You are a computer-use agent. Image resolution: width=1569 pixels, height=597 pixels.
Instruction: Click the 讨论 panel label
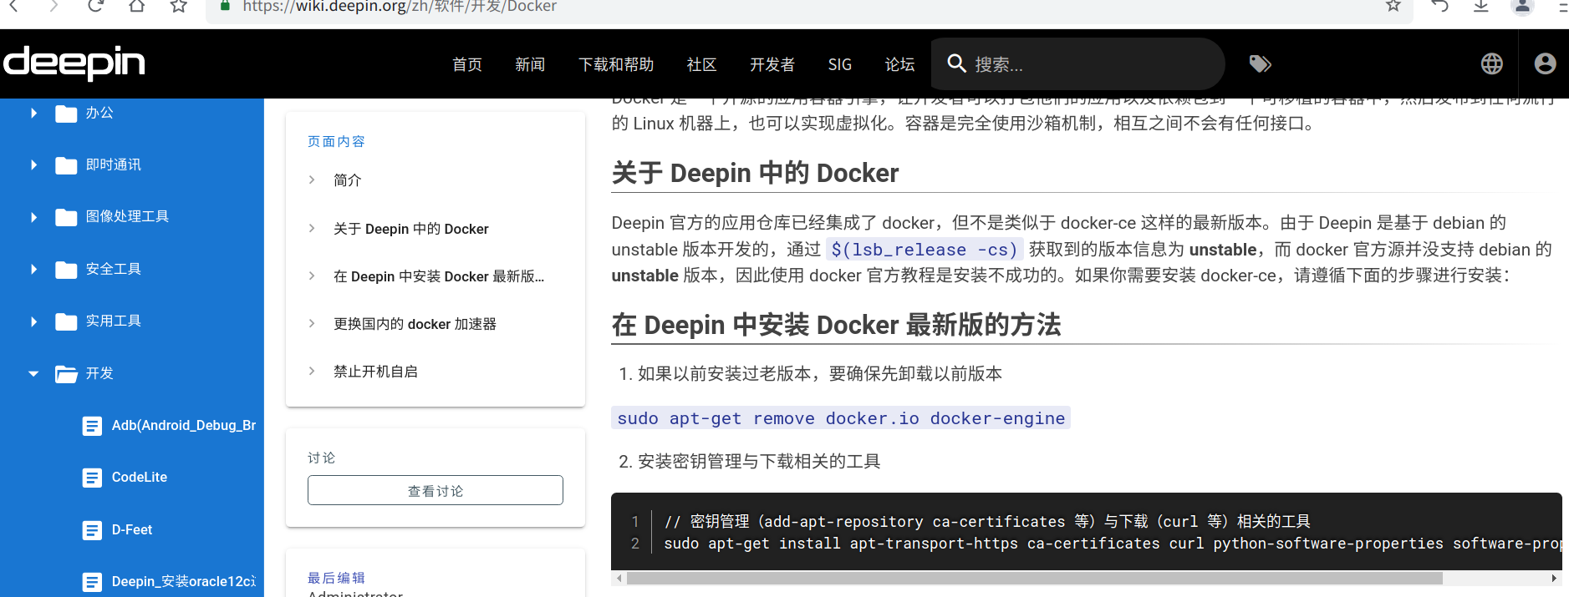click(321, 458)
